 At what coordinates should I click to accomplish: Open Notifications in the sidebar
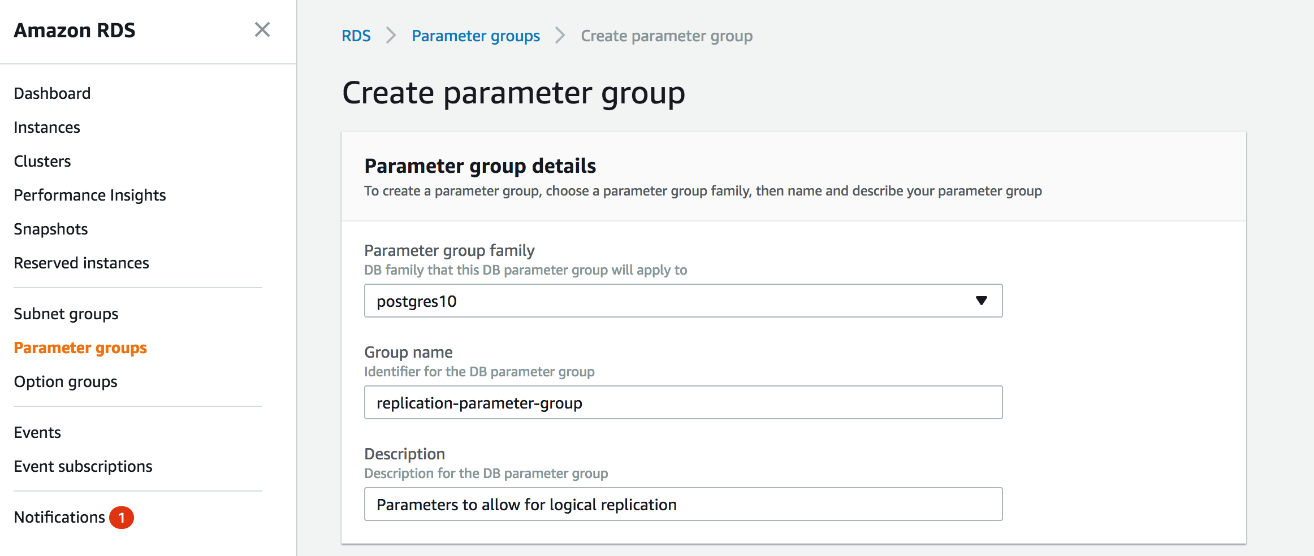[x=59, y=517]
